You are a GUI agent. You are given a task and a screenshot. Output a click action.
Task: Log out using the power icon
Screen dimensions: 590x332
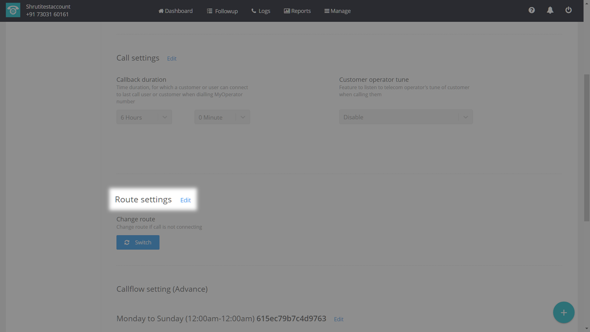(568, 10)
